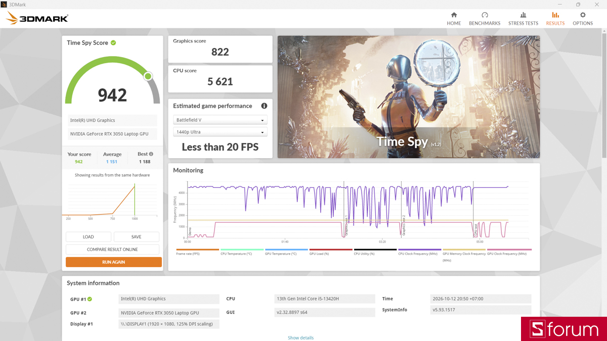607x341 pixels.
Task: Click the GPU Memory Clock Frequency legend swatch
Action: coord(464,250)
